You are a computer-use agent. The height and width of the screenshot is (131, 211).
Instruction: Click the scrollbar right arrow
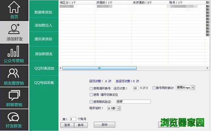(x=207, y=68)
